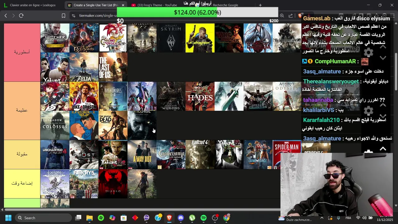398x224 pixels.
Task: Select the Black Myth Wukong cover
Action: pyautogui.click(x=171, y=96)
